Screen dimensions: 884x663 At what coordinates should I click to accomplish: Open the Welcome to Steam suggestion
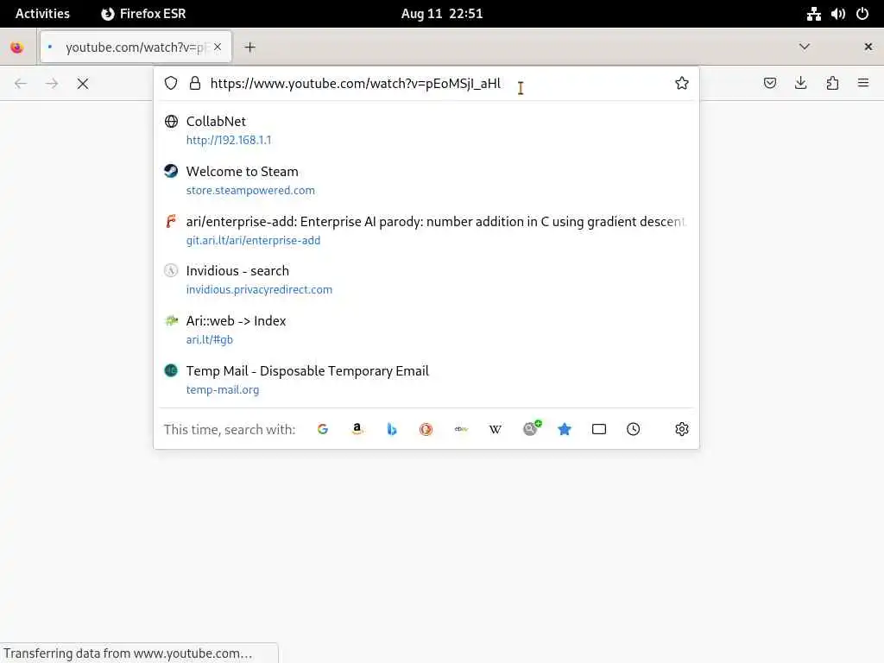pos(426,180)
